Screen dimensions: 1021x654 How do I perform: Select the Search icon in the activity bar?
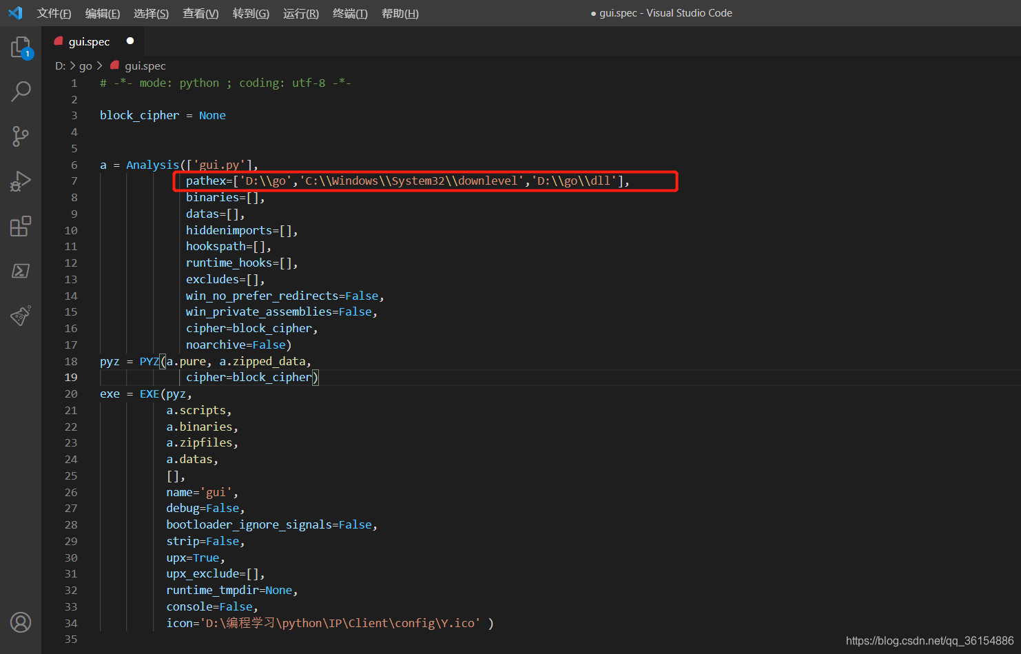(x=20, y=91)
